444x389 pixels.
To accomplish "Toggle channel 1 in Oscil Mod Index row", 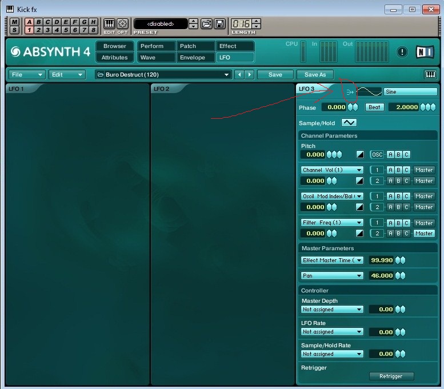I will [x=377, y=196].
